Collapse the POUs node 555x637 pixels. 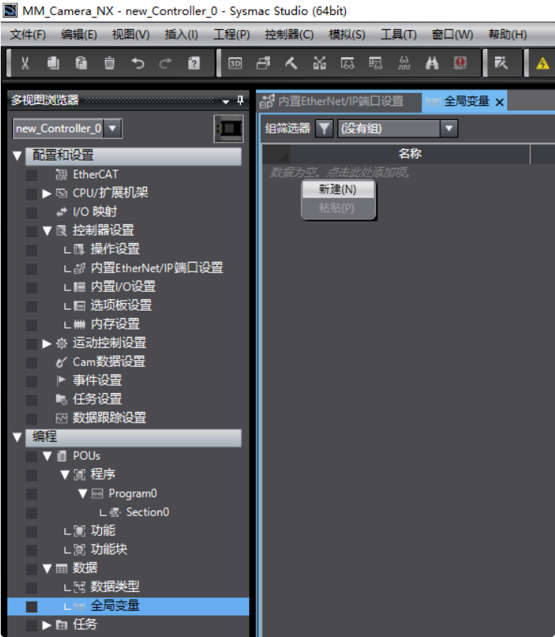tap(46, 456)
